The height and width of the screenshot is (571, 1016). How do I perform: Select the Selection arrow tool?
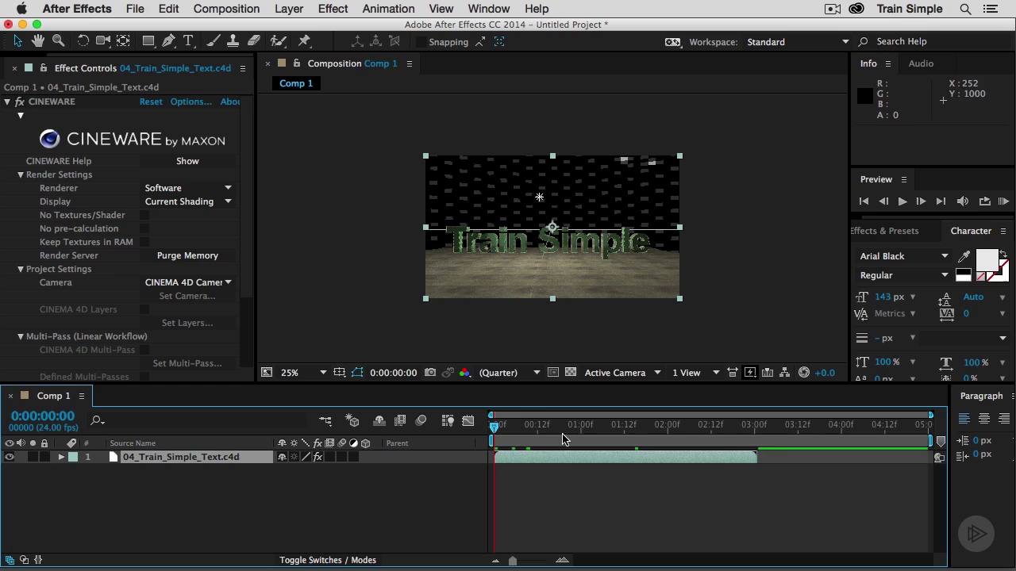[17, 40]
